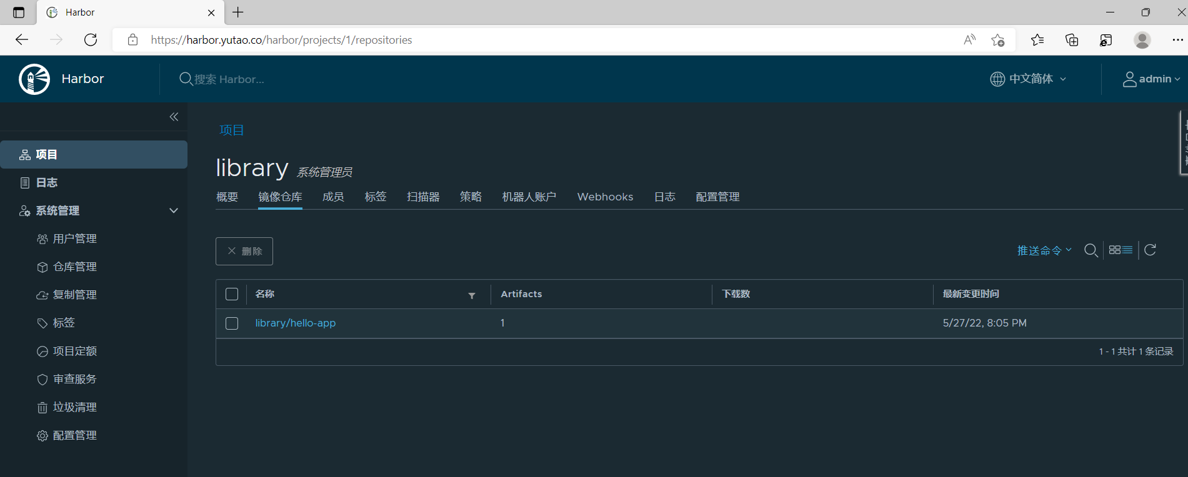1188x477 pixels.
Task: Follow the 项目 breadcrumb link
Action: click(231, 130)
